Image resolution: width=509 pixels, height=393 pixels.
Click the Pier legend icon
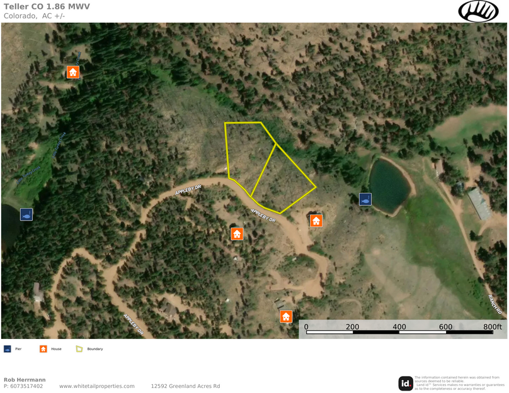(x=7, y=349)
